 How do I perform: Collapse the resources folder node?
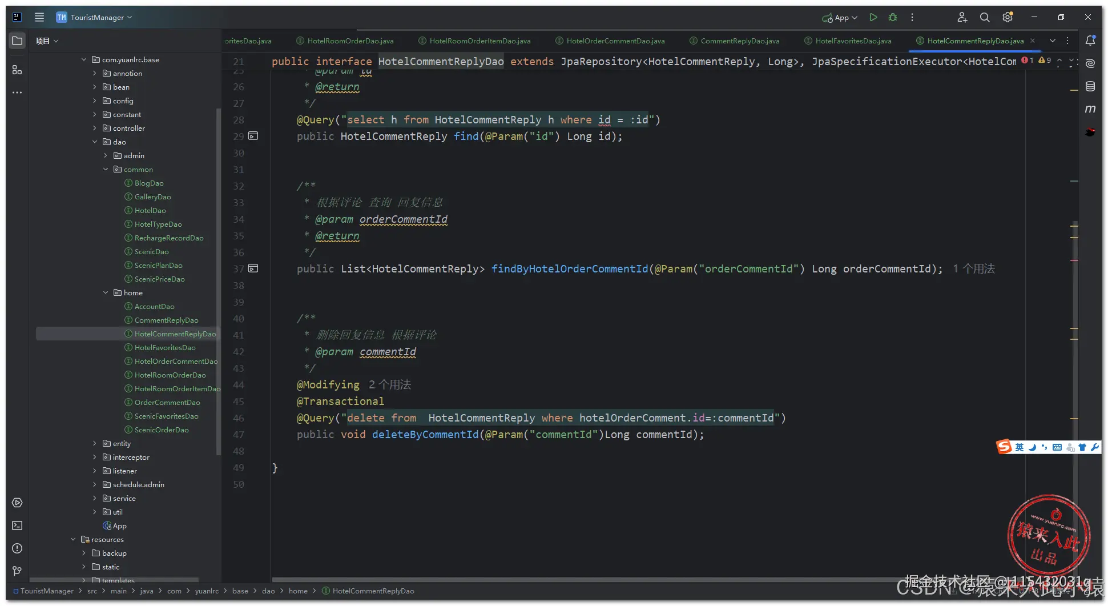coord(73,539)
